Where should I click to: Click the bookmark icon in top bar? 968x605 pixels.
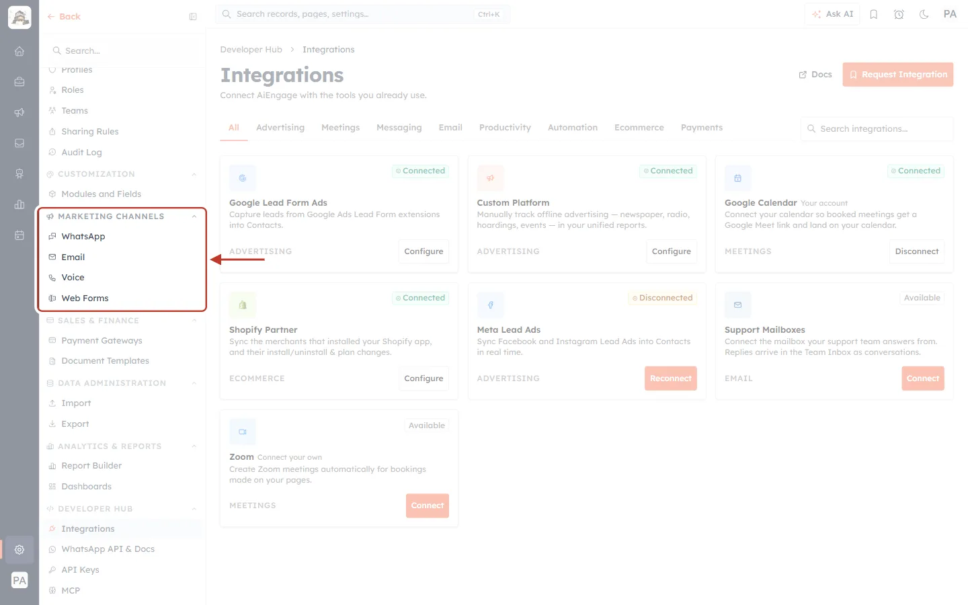pyautogui.click(x=874, y=14)
